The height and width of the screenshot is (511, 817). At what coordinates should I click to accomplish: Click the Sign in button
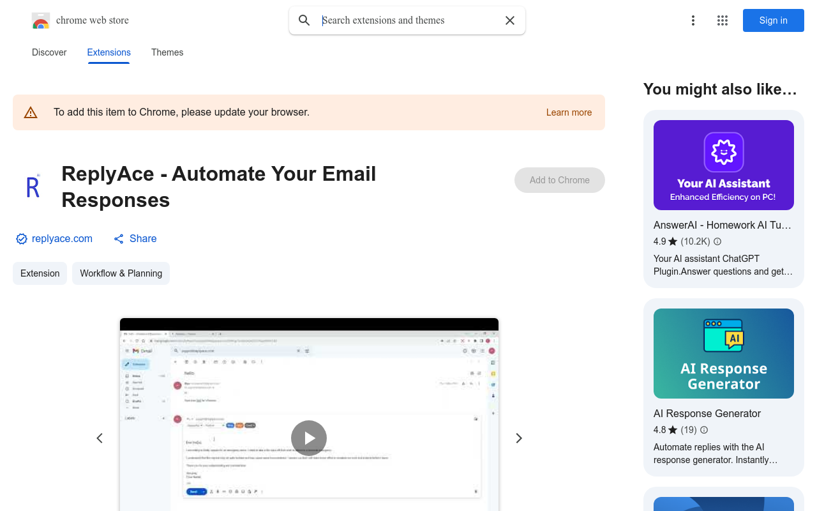(x=774, y=20)
